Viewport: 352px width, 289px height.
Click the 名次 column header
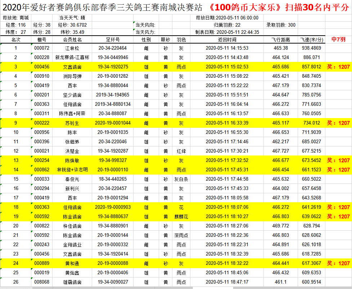coord(16,40)
